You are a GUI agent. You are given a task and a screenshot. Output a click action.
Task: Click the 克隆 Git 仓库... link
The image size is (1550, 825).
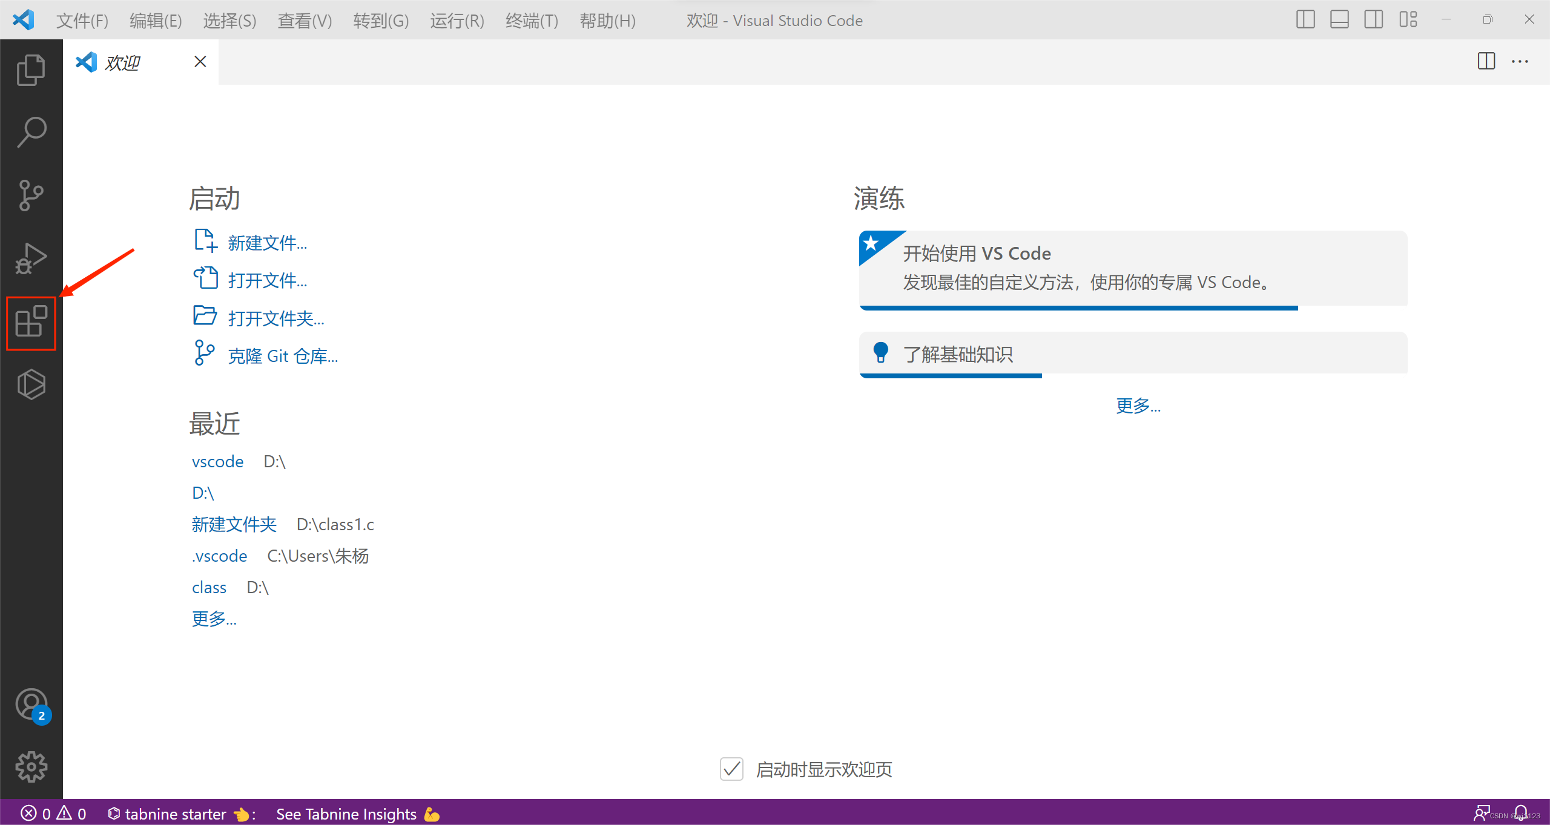(283, 356)
